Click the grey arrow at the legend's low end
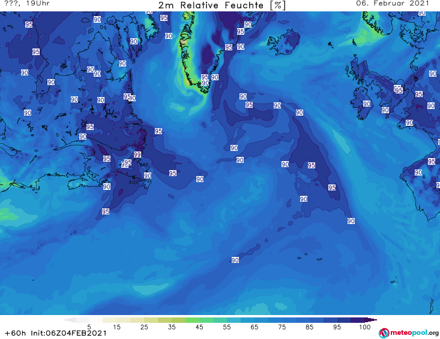The image size is (440, 339). coord(70,320)
